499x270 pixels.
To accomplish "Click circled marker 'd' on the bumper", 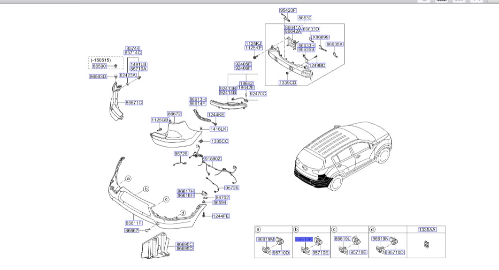I will (x=183, y=213).
